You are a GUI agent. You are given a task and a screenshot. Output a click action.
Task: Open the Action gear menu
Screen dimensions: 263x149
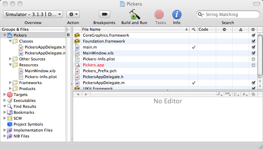(73, 14)
